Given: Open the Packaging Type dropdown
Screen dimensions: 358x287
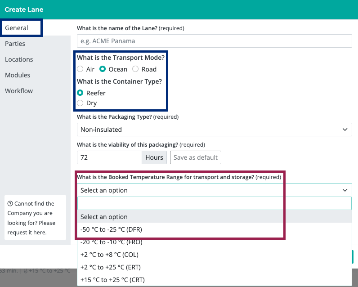Looking at the screenshot, I should pos(215,130).
